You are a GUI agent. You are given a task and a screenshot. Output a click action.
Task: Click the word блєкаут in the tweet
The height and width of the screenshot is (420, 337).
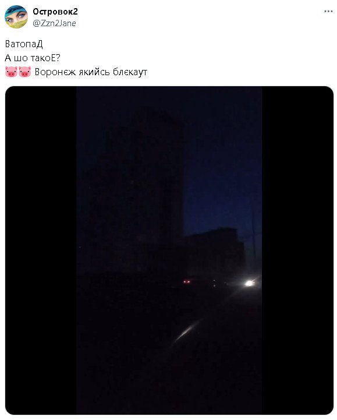(130, 72)
